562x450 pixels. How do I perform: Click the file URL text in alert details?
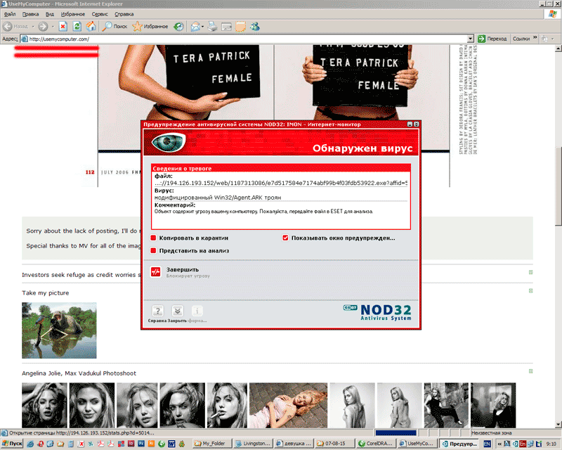point(281,183)
